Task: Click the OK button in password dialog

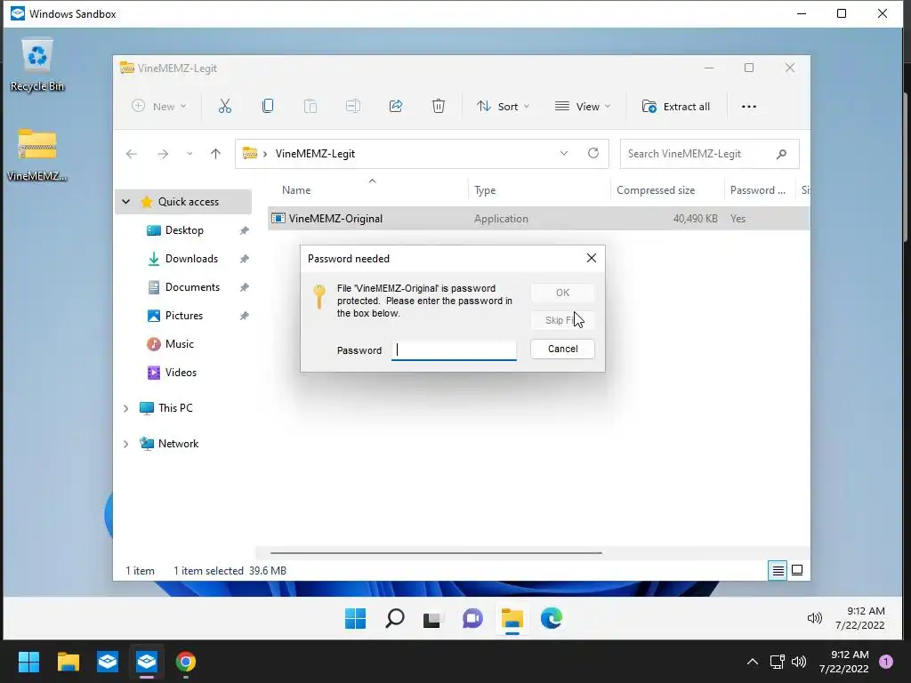Action: tap(562, 293)
